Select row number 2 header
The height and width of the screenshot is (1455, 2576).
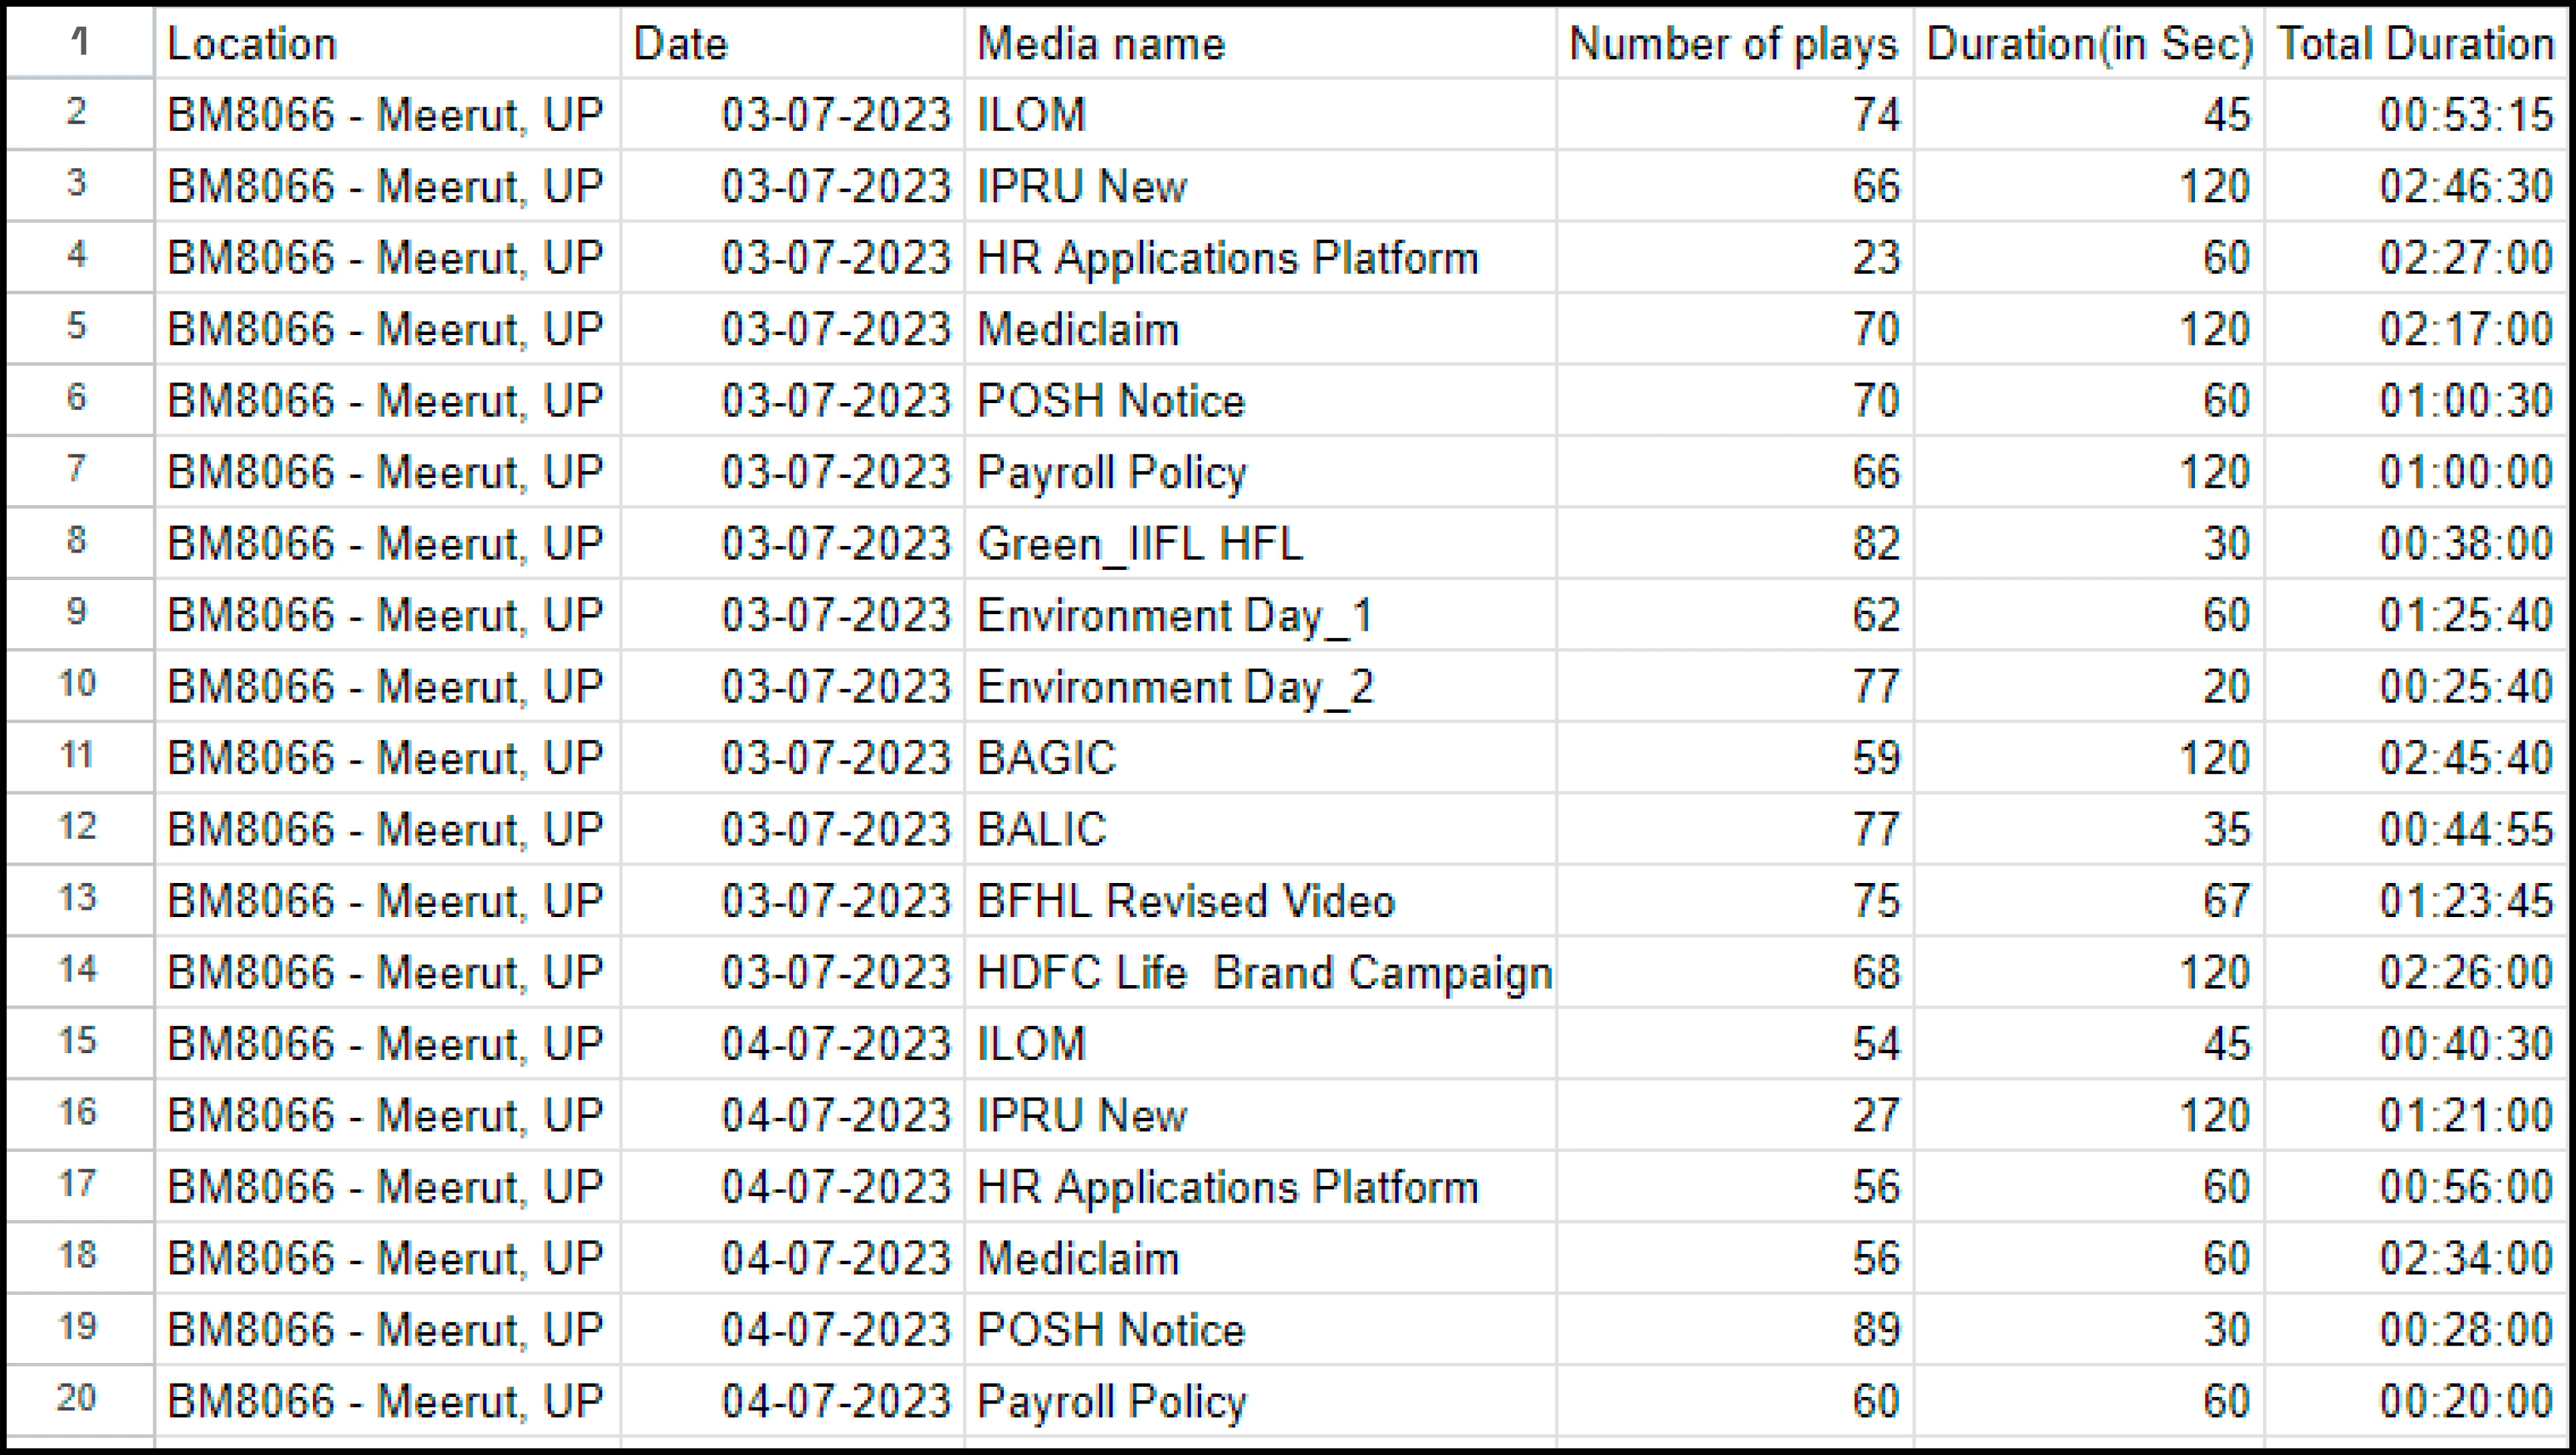80,114
